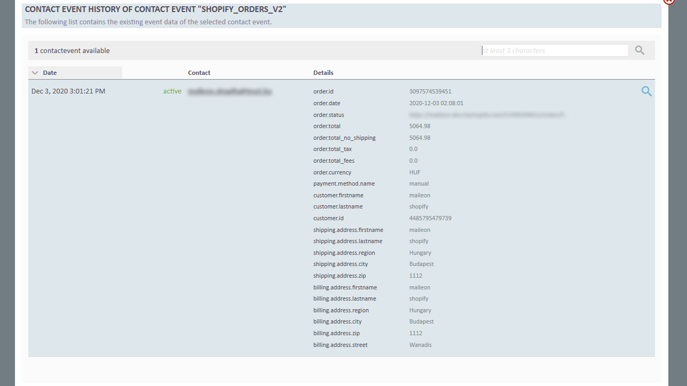This screenshot has width=687, height=386.
Task: Click inside the 'at least 3 characters' search field
Action: (554, 50)
